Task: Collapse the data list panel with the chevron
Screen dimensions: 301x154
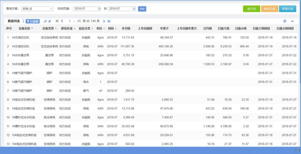Action: (292, 21)
